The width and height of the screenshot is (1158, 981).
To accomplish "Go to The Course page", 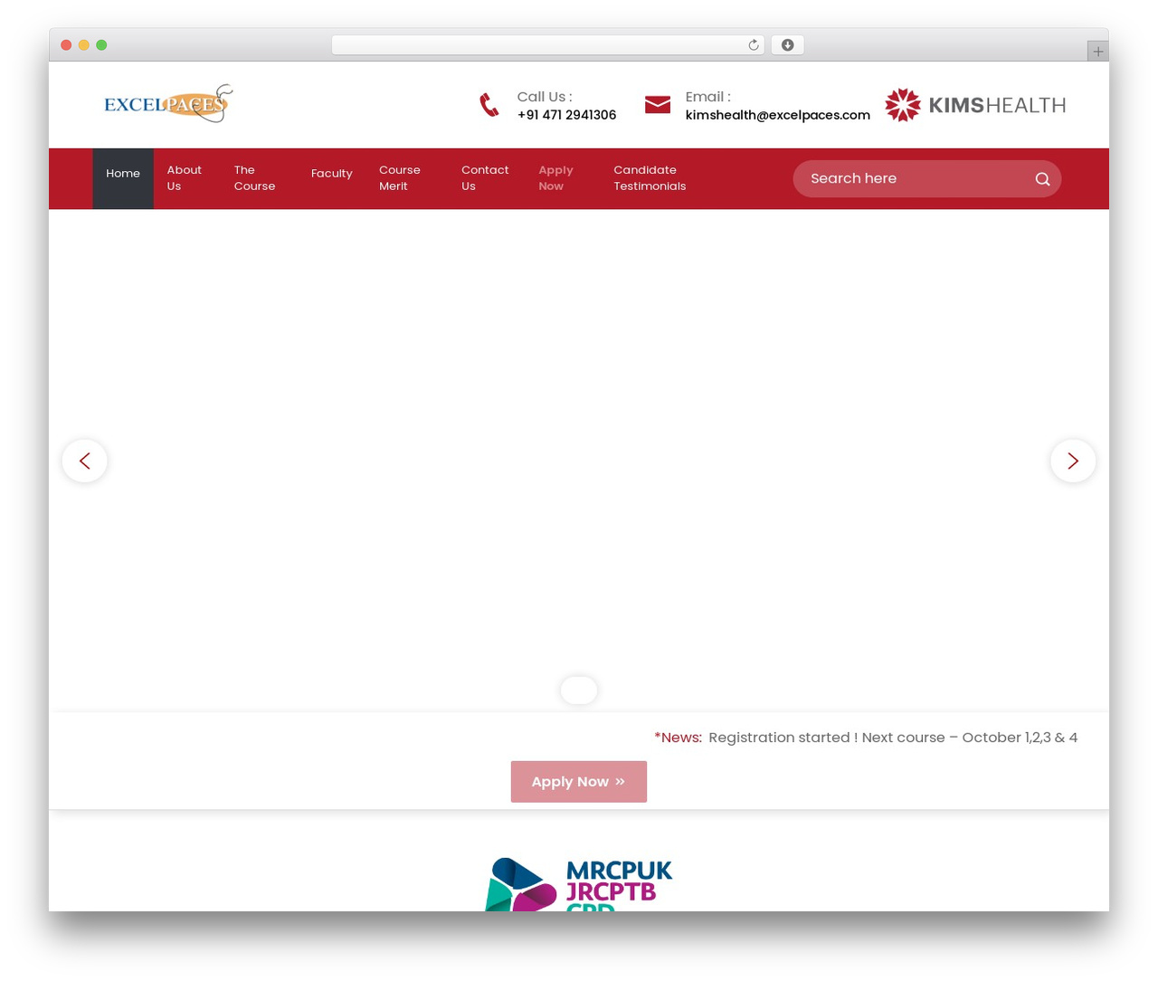I will 254,178.
